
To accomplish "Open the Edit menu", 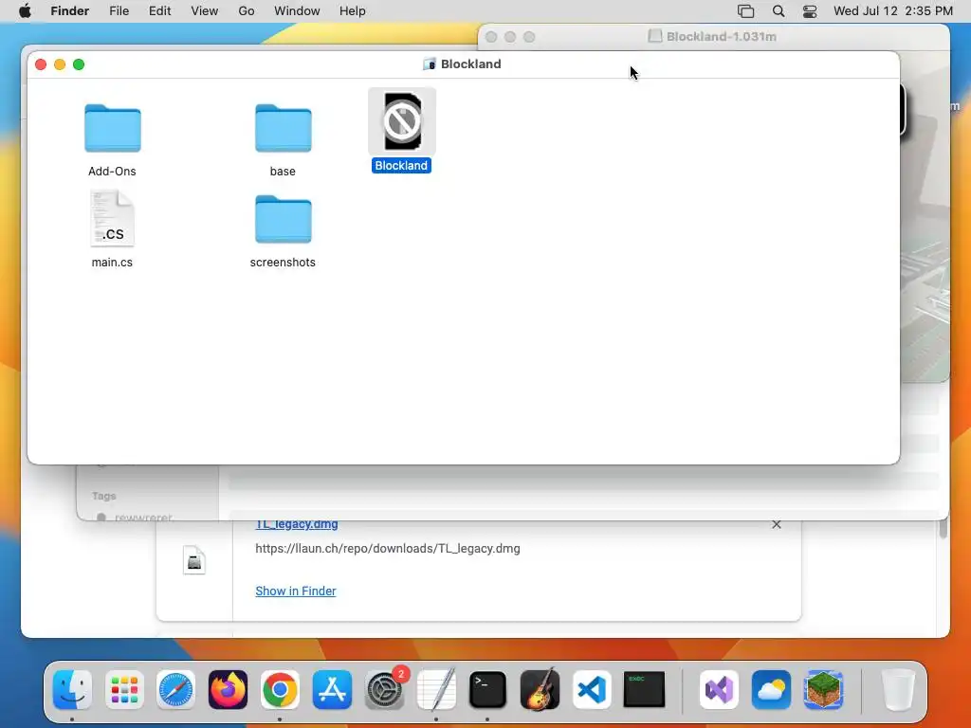I will coord(159,11).
